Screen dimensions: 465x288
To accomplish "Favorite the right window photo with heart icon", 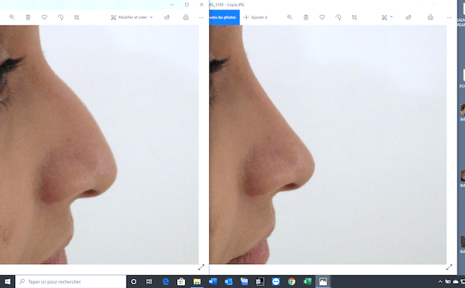I will pyautogui.click(x=322, y=17).
